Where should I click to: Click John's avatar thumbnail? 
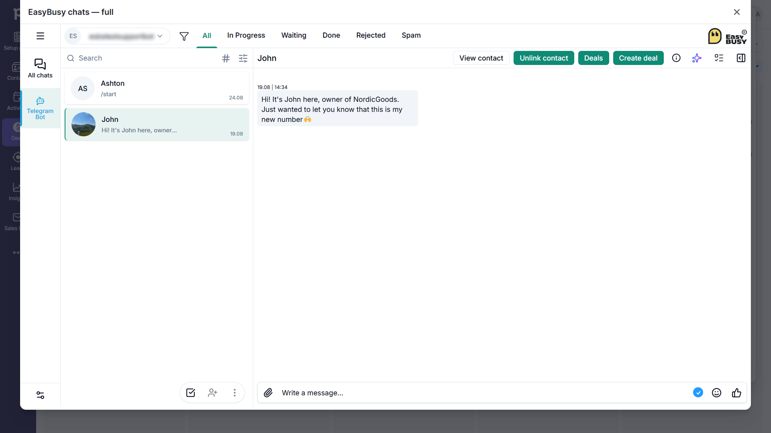pyautogui.click(x=84, y=124)
